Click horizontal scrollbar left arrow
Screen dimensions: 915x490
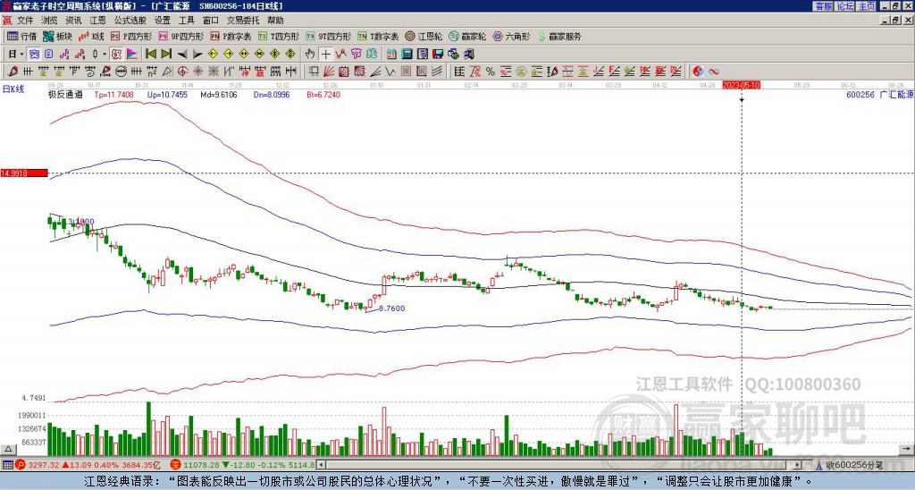tap(321, 465)
